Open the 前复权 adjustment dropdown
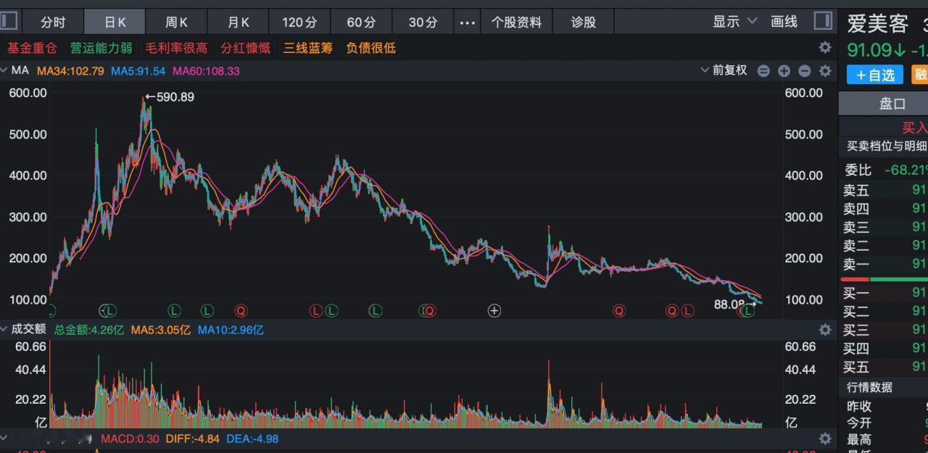Viewport: 928px width, 453px height. (724, 70)
